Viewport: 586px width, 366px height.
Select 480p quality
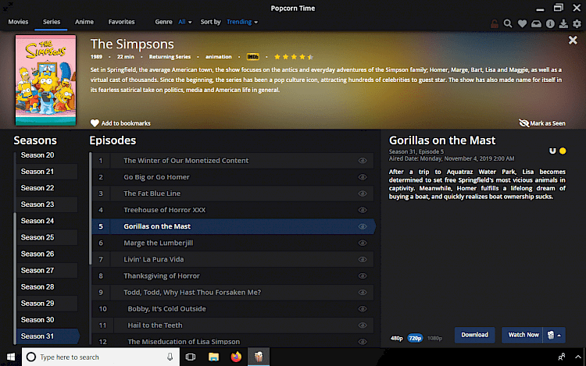coord(396,339)
